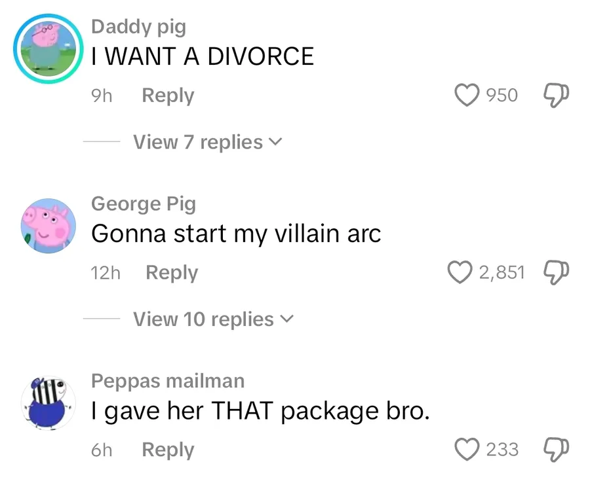
Task: Reply to Peppas mailman's comment
Action: point(168,450)
